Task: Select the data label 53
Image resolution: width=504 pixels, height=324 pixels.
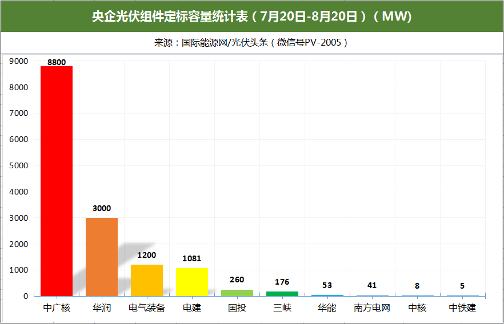Action: [327, 286]
